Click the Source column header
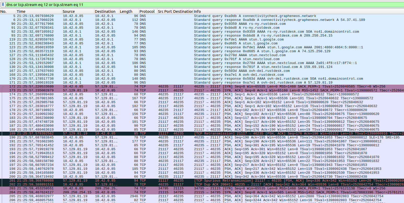 pyautogui.click(x=78, y=11)
